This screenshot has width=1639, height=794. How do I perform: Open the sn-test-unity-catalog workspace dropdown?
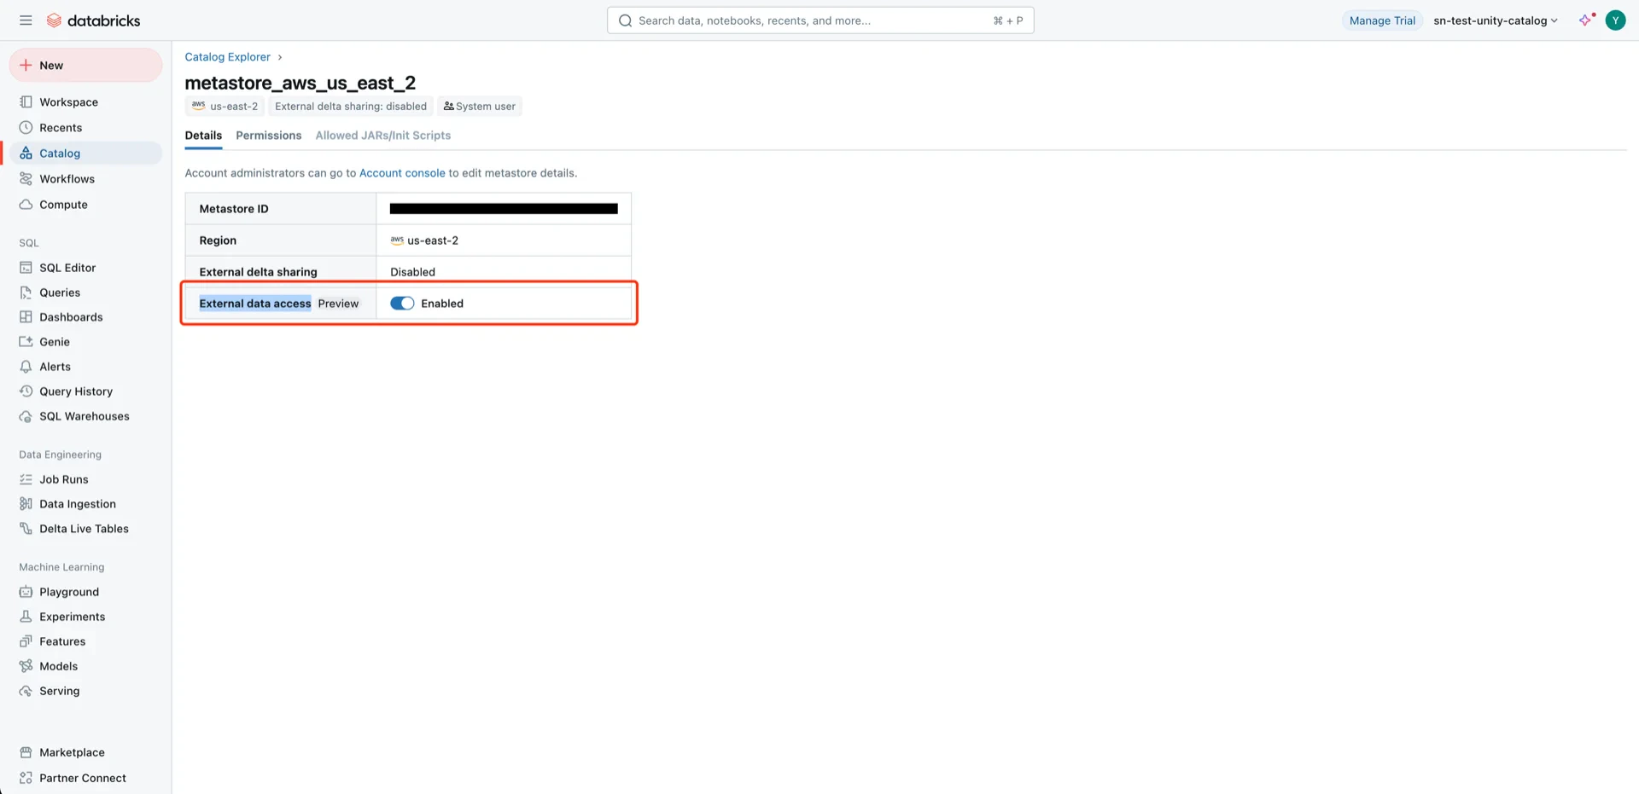1496,20
